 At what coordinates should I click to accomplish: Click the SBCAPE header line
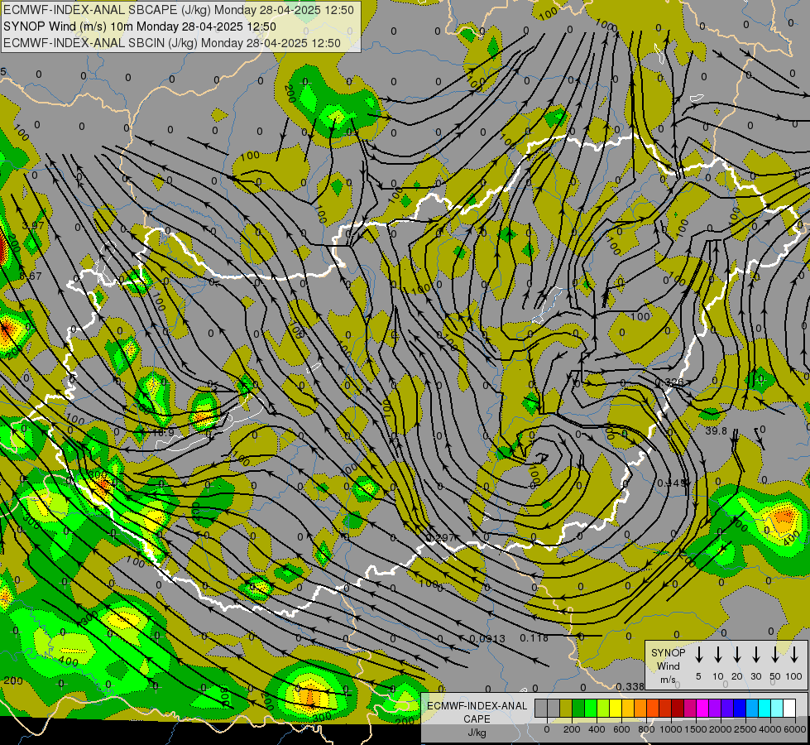pyautogui.click(x=179, y=10)
